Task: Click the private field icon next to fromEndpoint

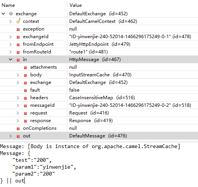Action: [18, 45]
